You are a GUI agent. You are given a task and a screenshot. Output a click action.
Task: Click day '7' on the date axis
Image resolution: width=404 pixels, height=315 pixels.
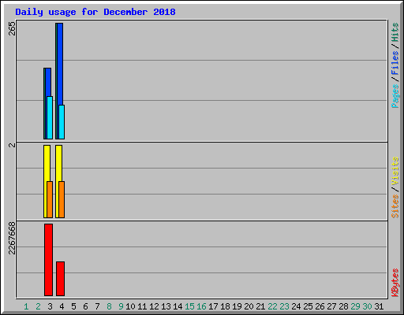97,306
